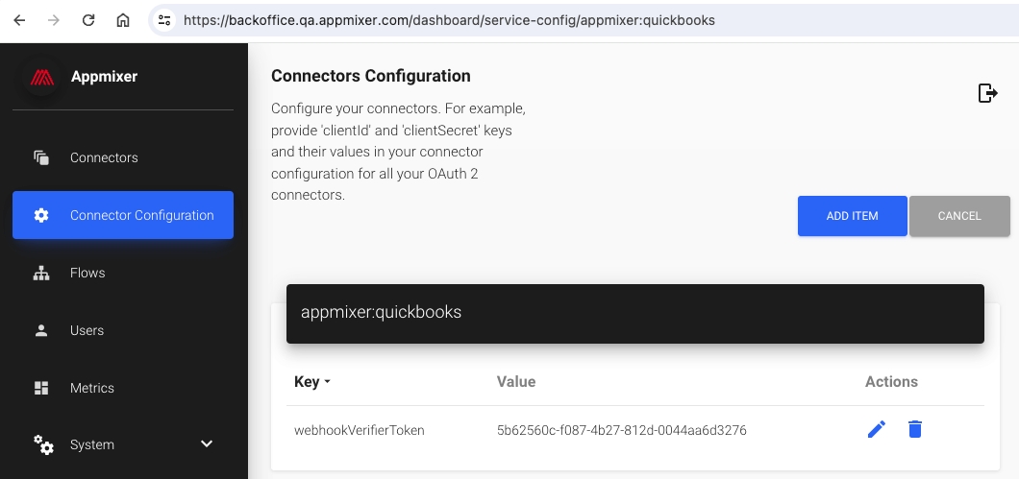
Task: Click the Metrics dashboard icon
Action: [x=41, y=388]
